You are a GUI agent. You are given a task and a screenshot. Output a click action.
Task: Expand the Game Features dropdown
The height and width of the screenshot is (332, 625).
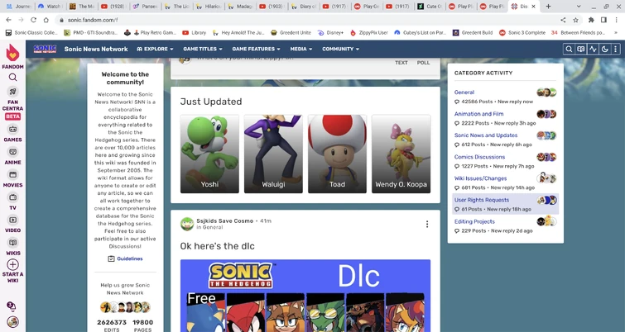256,49
